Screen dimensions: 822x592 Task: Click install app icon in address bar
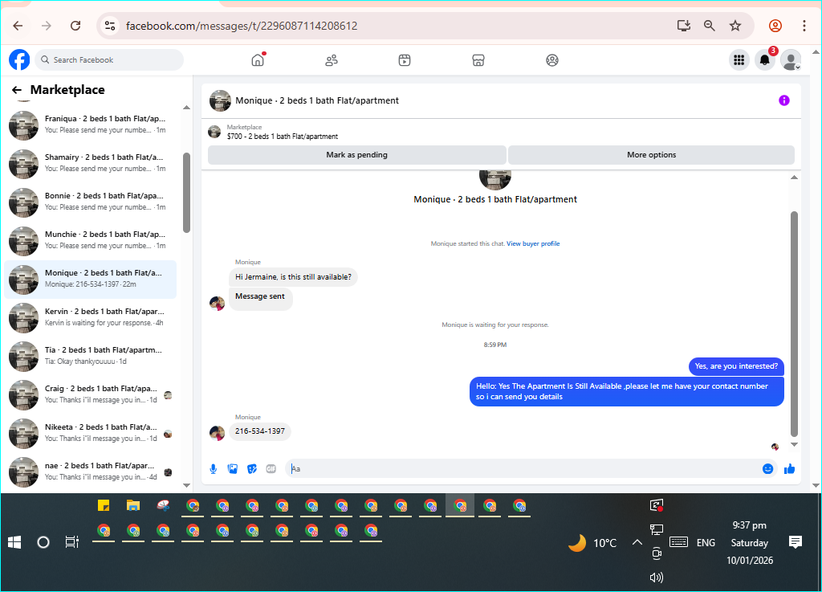point(684,26)
